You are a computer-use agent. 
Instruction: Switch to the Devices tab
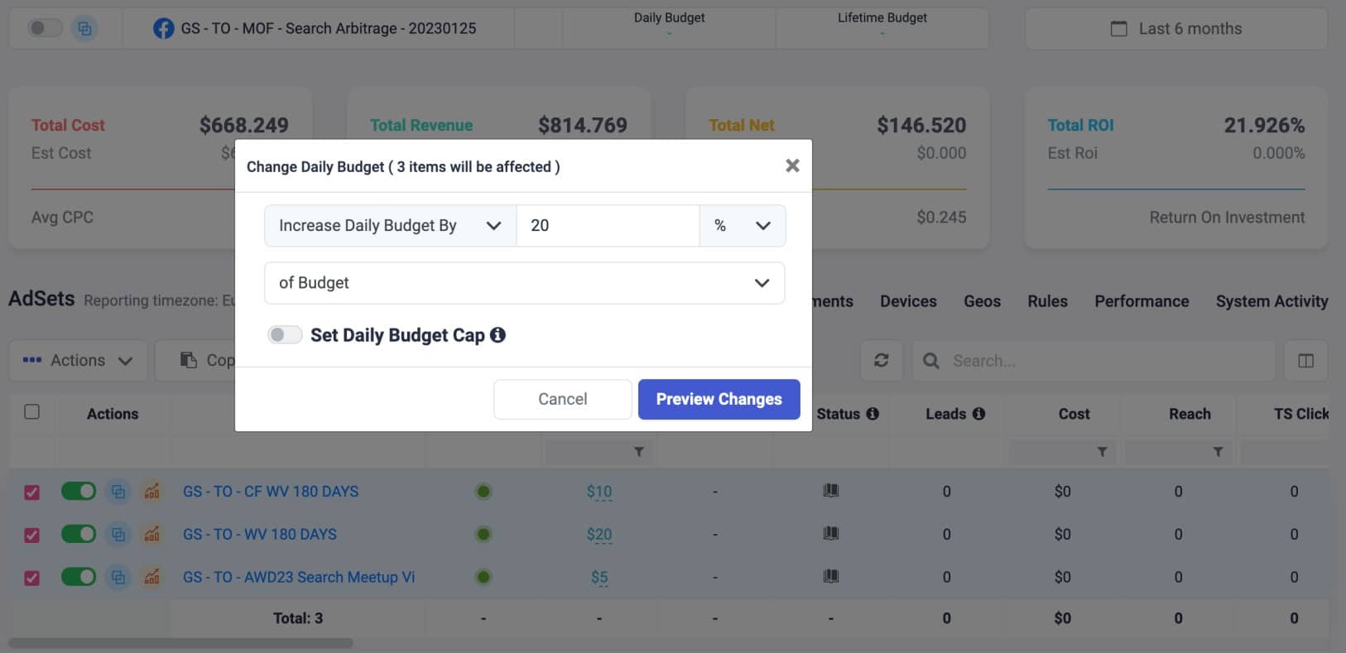908,301
